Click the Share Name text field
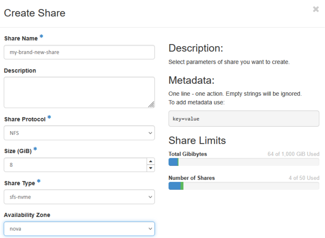The height and width of the screenshot is (238, 325). click(79, 52)
